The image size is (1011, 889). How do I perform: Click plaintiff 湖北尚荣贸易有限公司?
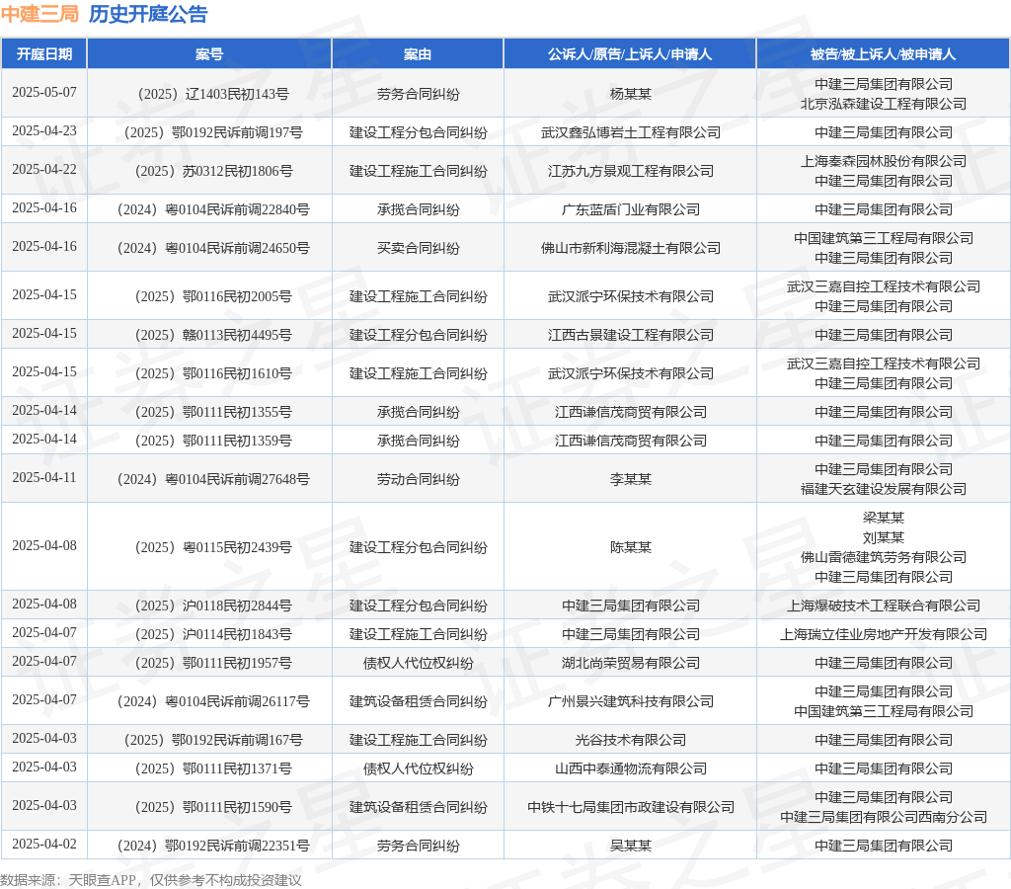click(x=630, y=663)
